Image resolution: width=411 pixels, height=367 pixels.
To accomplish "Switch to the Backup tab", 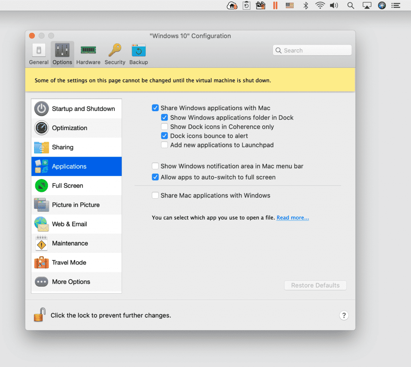I will (138, 54).
